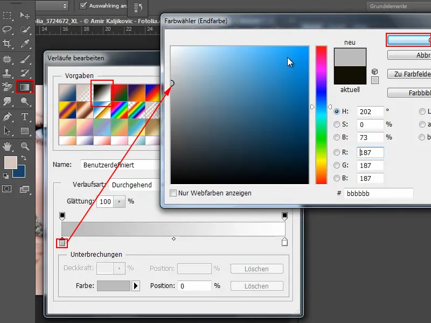Click the neu color preview

pos(350,57)
